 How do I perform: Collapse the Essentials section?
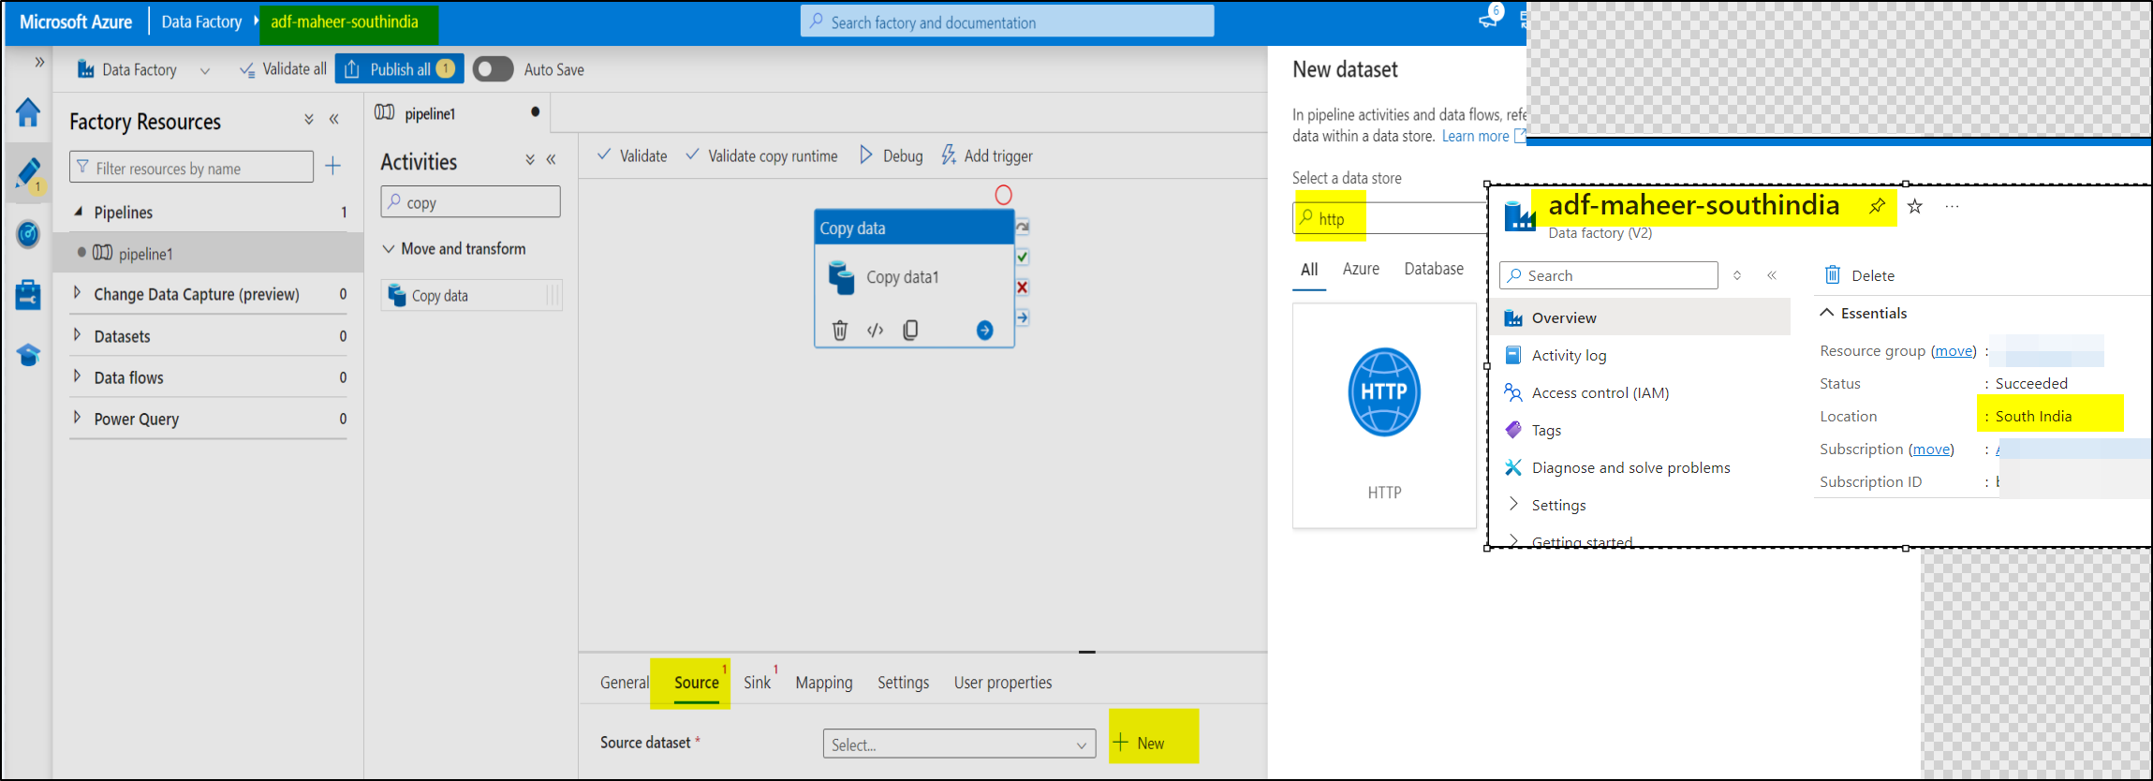coord(1826,313)
